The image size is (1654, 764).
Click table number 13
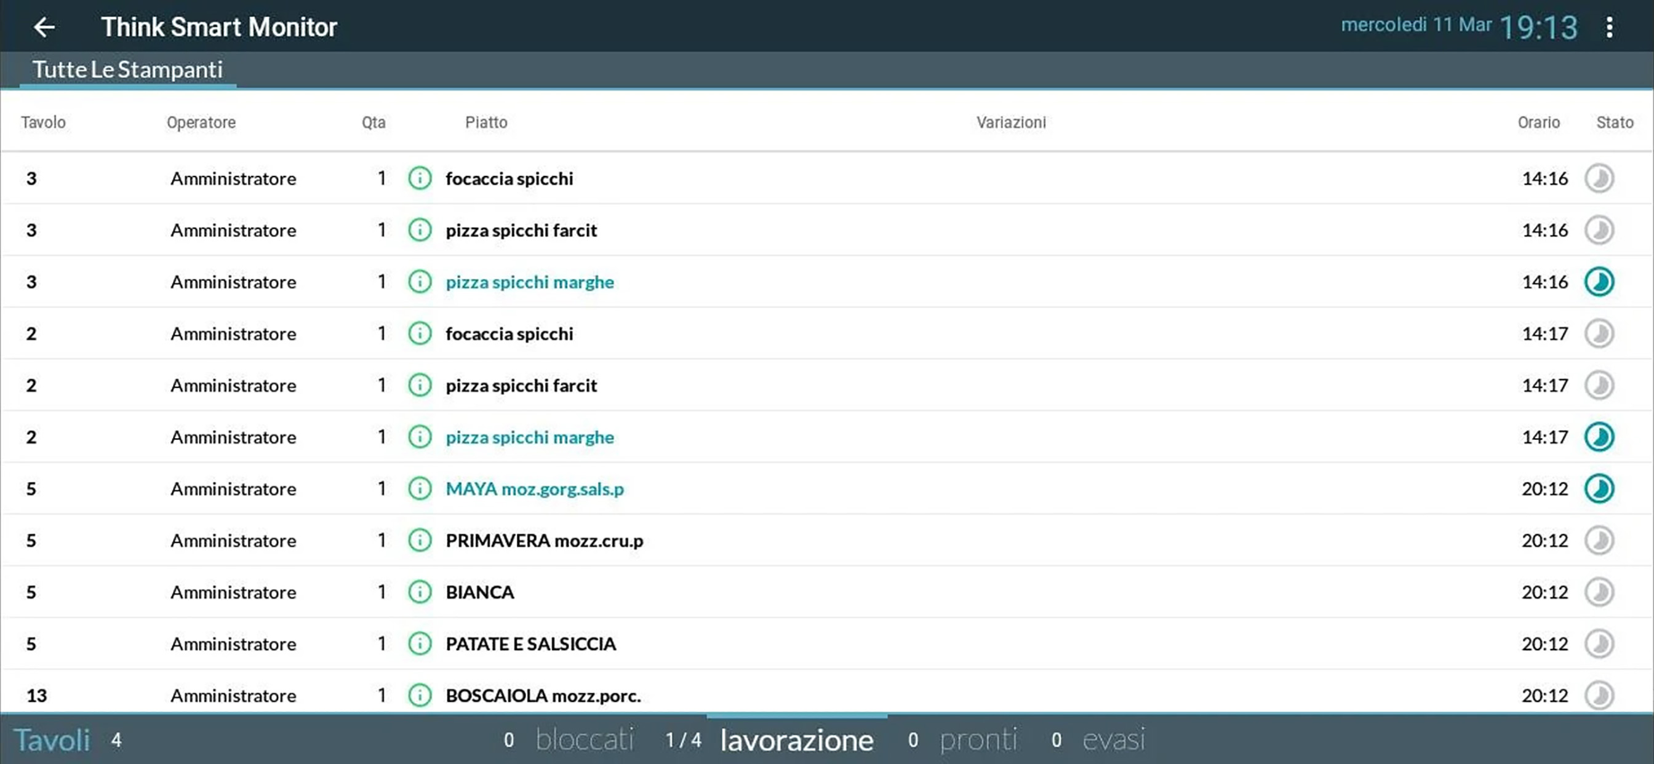pyautogui.click(x=36, y=695)
